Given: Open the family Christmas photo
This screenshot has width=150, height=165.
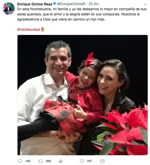Looking at the screenshot, I should [x=83, y=95].
